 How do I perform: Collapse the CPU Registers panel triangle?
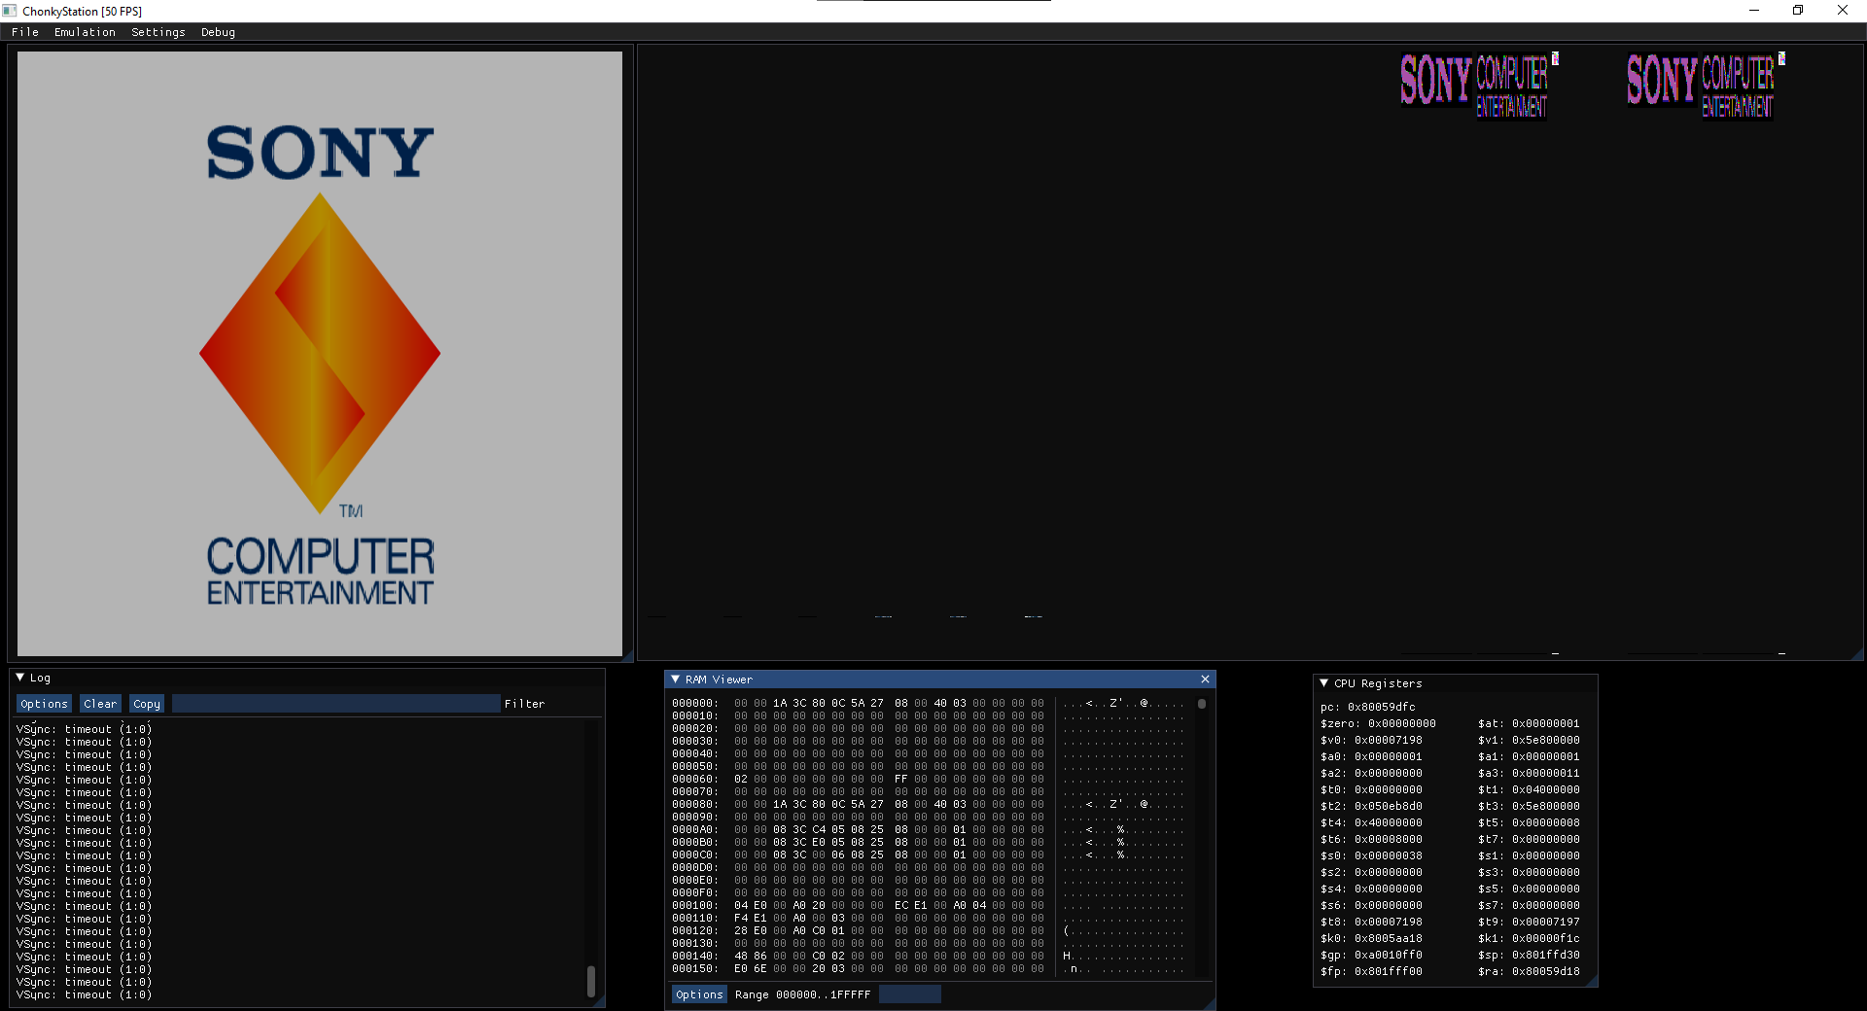(x=1323, y=683)
